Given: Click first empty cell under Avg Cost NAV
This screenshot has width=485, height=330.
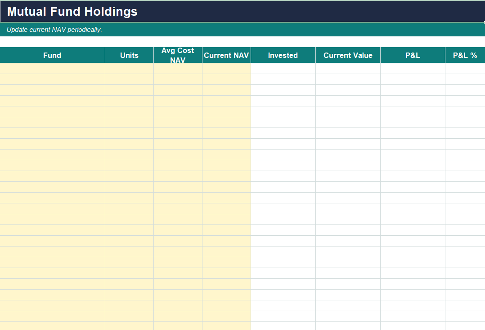Looking at the screenshot, I should point(178,69).
